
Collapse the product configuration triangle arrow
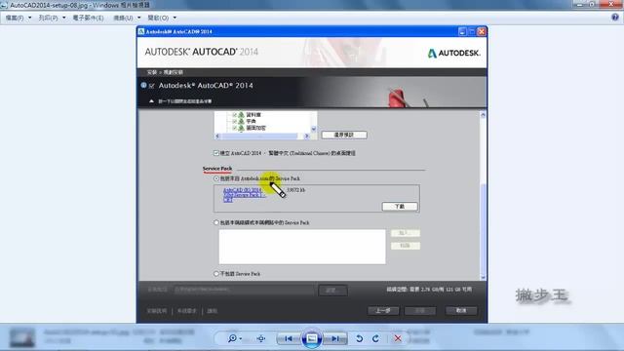coord(151,101)
